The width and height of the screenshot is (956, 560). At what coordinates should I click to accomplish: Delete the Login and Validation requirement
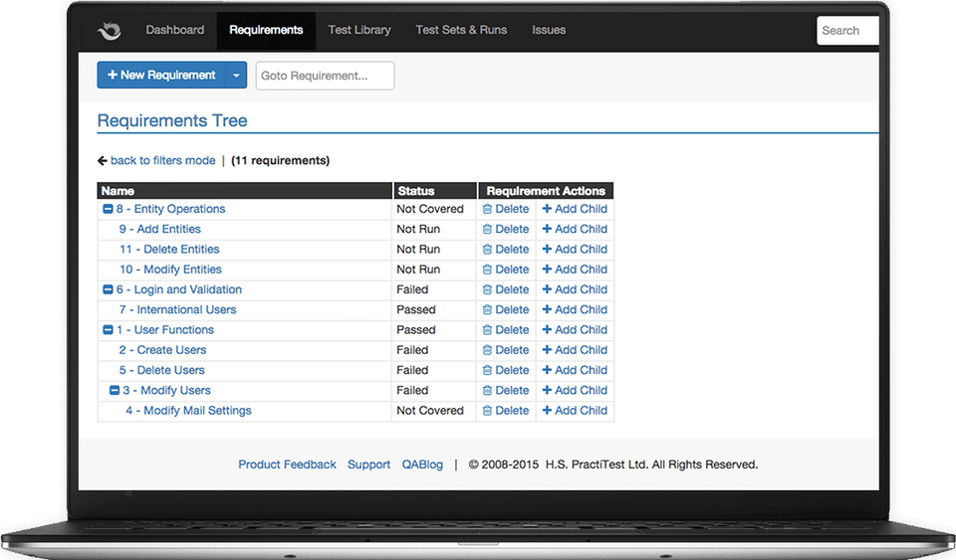[x=506, y=289]
